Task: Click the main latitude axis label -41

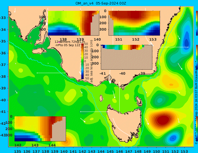Action: 3,112
